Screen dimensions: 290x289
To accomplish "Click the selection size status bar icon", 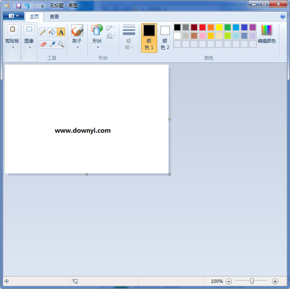I will click(x=75, y=281).
